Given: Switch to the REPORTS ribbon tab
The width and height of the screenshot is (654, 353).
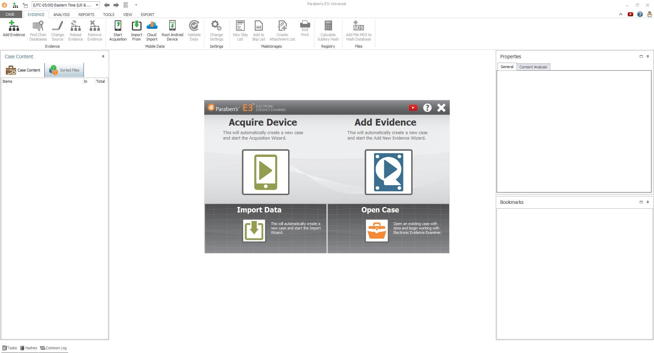Looking at the screenshot, I should coord(86,15).
